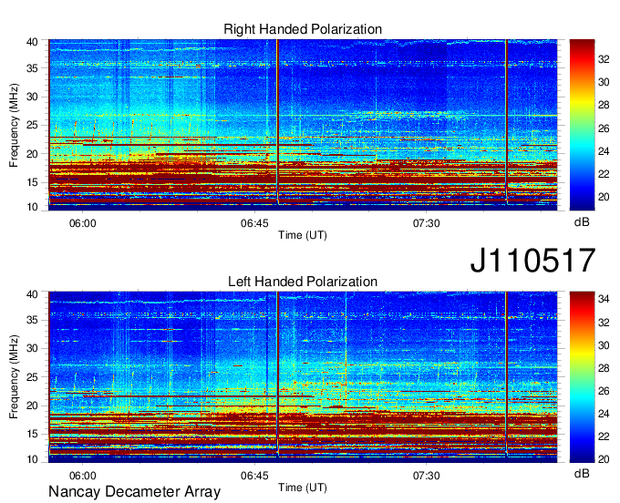Click the Right Handed Polarization spectrogram image

click(303, 125)
